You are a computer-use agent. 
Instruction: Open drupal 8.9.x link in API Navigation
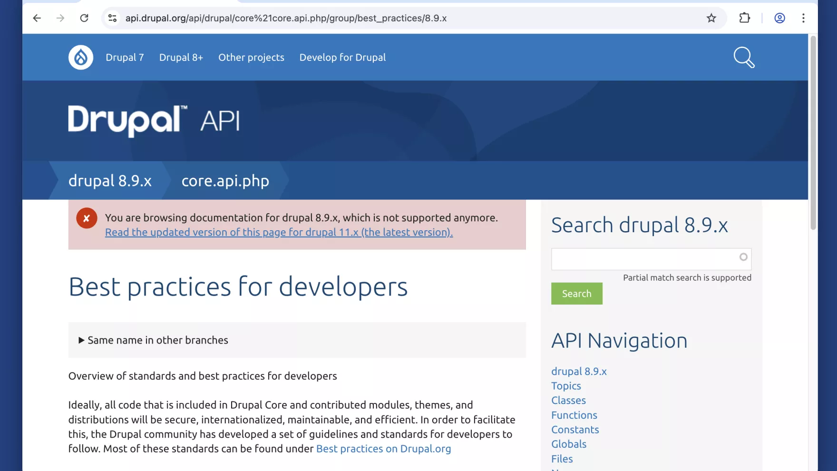(579, 371)
